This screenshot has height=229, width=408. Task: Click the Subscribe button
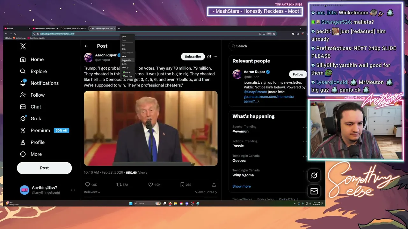(193, 57)
